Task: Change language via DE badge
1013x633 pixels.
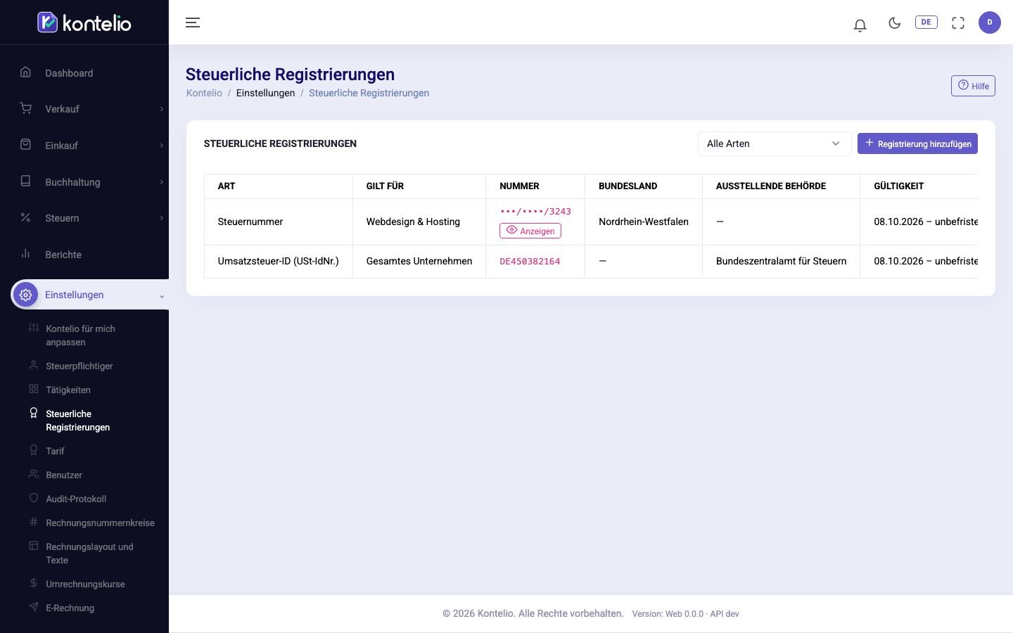Action: tap(926, 22)
